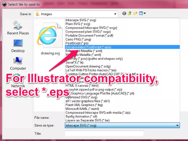Pick Cairo PNG (*.png) option

point(78,39)
